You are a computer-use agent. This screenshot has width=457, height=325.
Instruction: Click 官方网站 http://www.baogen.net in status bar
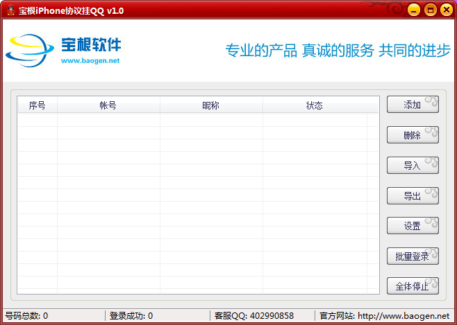click(385, 316)
